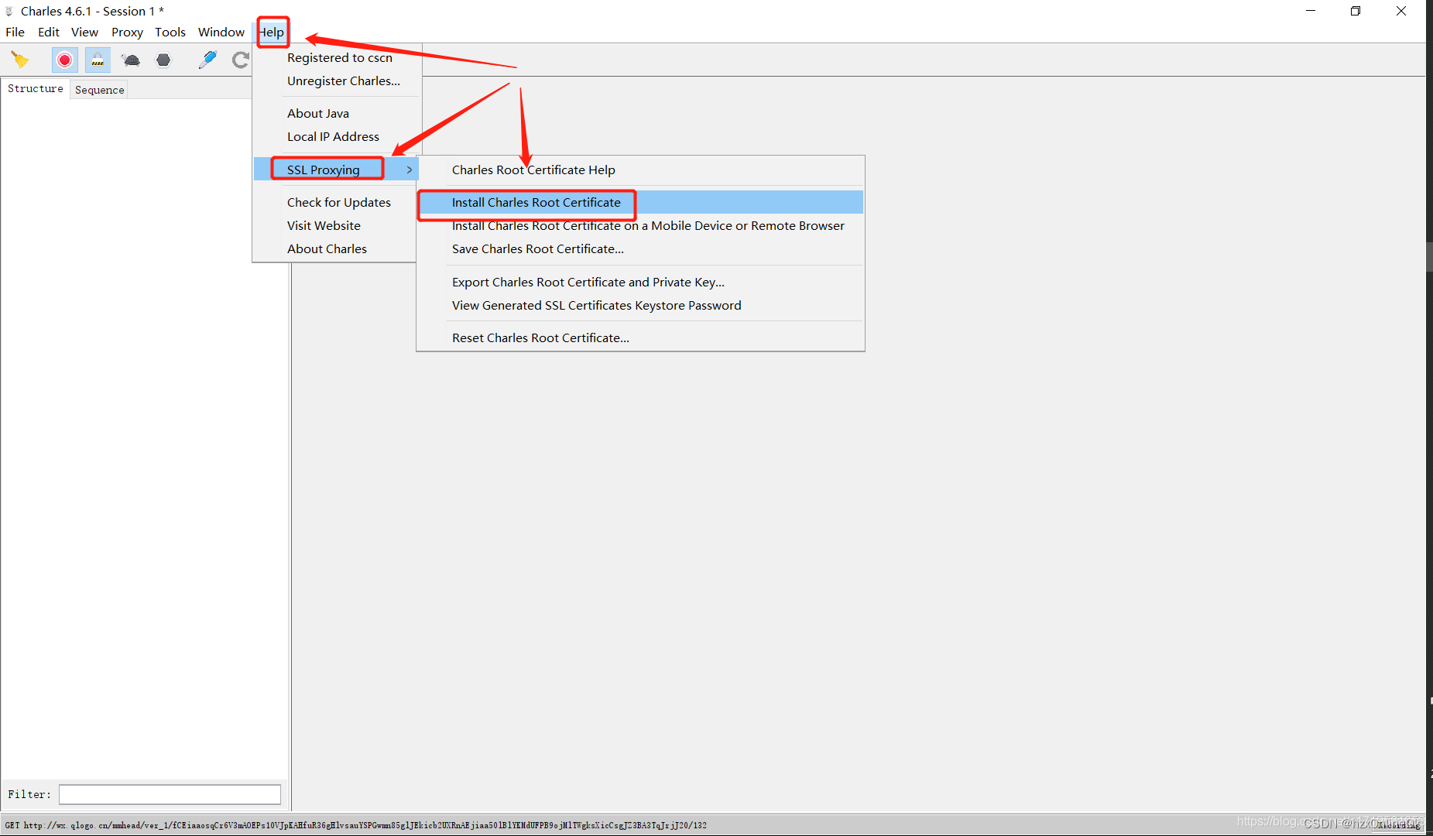Image resolution: width=1433 pixels, height=836 pixels.
Task: Click the pen Compose icon
Action: click(207, 60)
